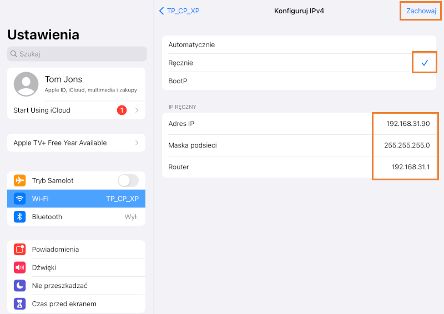Click the Szukaj search field
Screen dimensions: 444x314
pyautogui.click(x=77, y=54)
